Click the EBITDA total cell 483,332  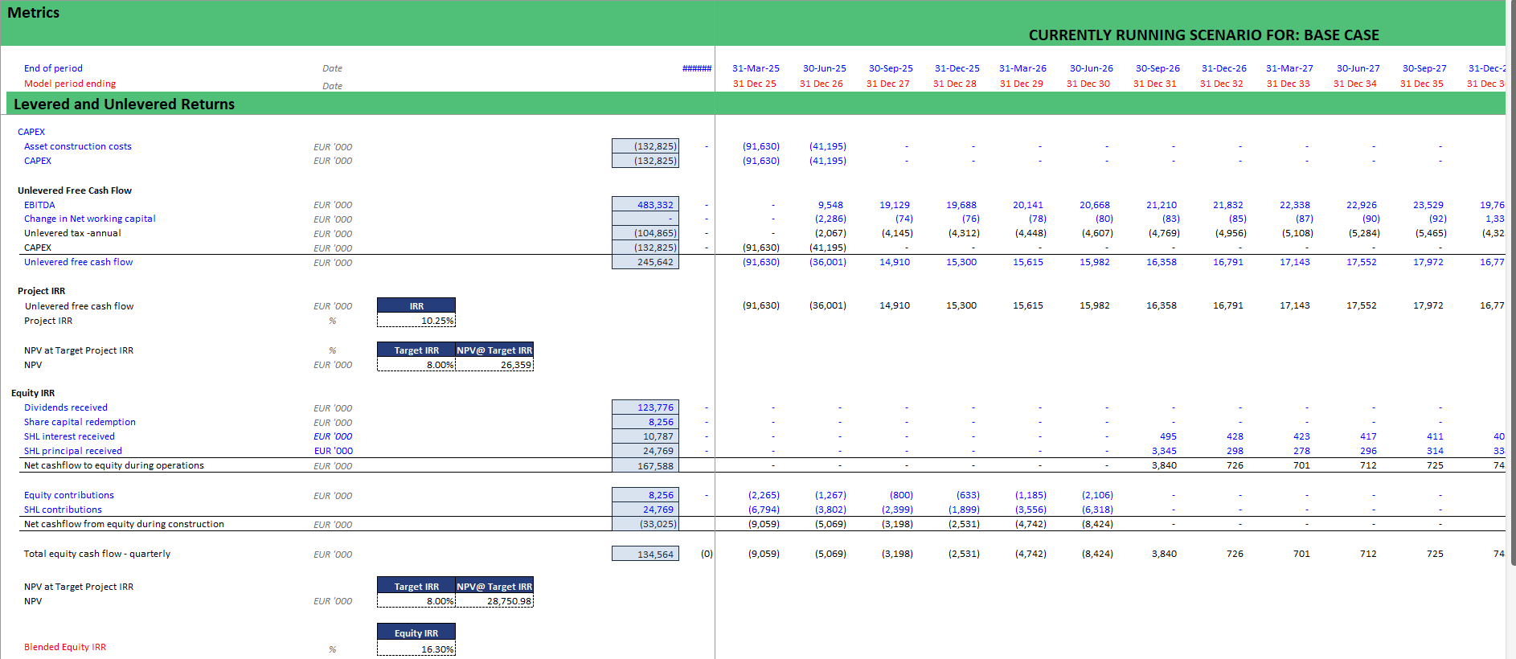pyautogui.click(x=645, y=205)
